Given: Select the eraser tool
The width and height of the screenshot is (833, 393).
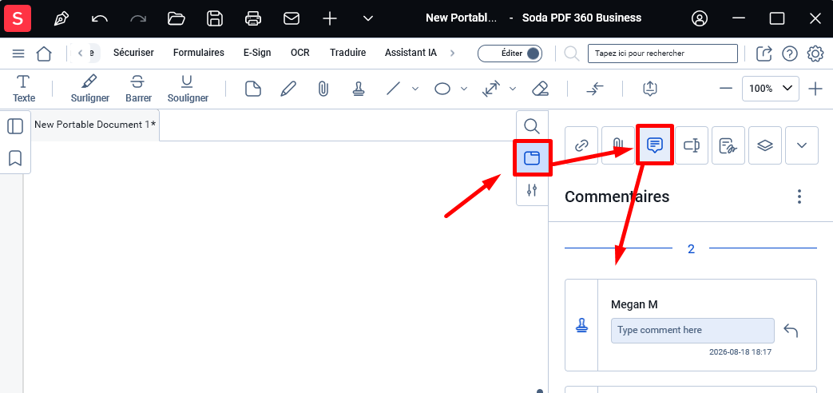Looking at the screenshot, I should (x=540, y=89).
